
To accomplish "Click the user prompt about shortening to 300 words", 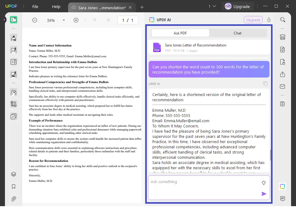I will click(209, 69).
